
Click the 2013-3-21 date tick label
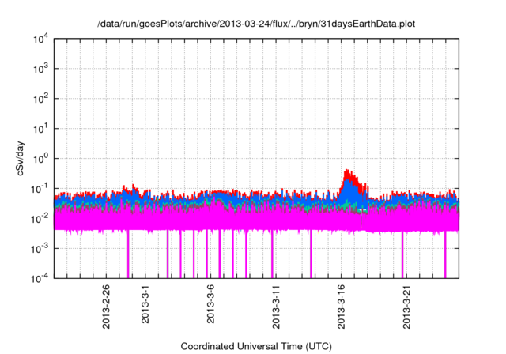point(406,307)
